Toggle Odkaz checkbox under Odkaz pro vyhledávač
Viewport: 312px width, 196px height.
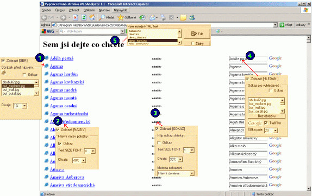(270, 90)
